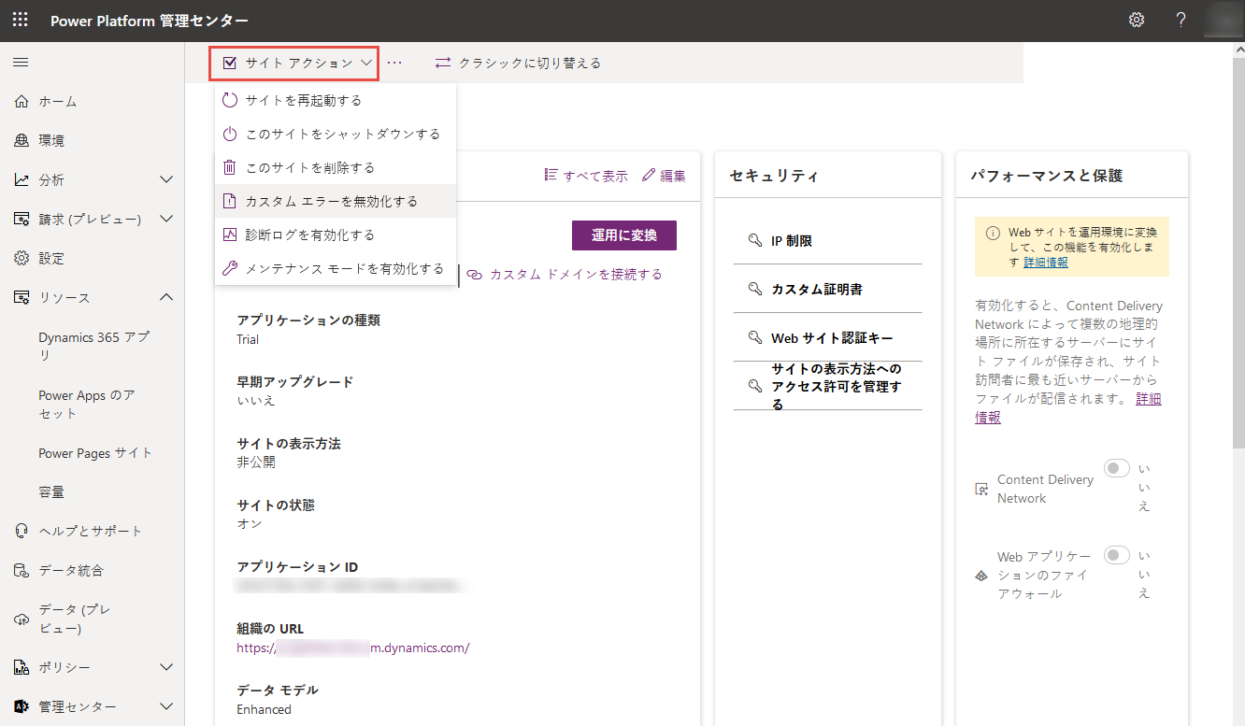Viewport: 1245px width, 726px height.
Task: Open Dynamics 365 アプリ in sidebar
Action: pos(93,346)
